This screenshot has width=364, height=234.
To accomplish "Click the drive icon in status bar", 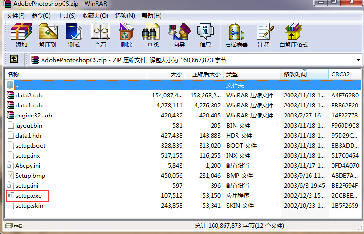I will tap(9, 225).
